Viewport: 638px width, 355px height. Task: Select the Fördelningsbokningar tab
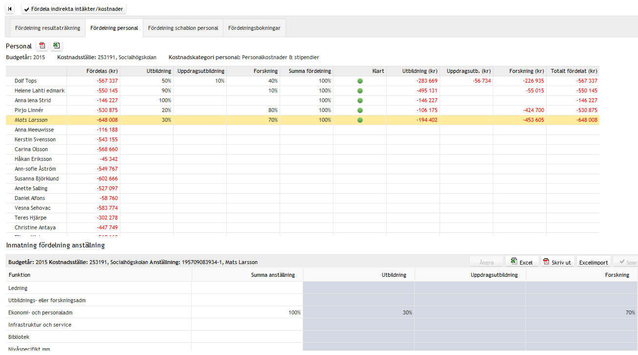point(254,28)
